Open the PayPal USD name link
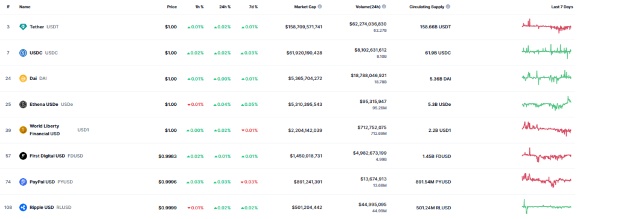This screenshot has height=219, width=618. click(42, 182)
